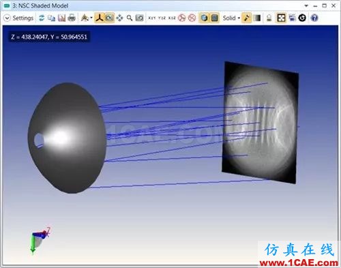Maximize the NSC Shaded Model window
The width and height of the screenshot is (341, 268).
point(325,6)
